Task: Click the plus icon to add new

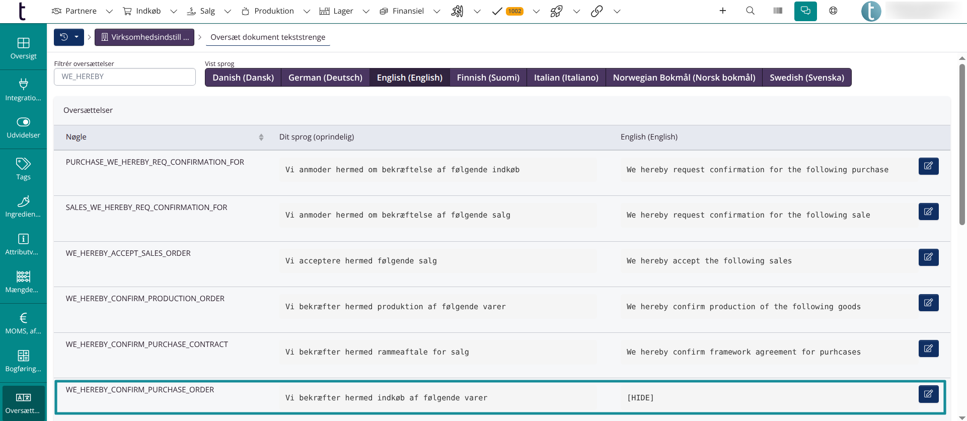Action: coord(722,11)
